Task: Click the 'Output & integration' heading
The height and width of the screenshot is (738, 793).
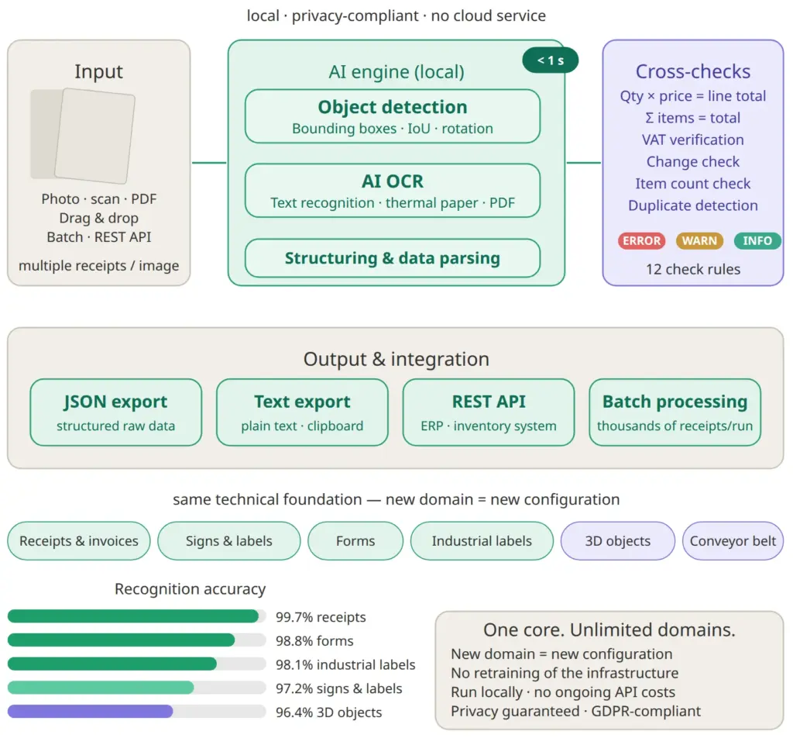Action: tap(396, 359)
